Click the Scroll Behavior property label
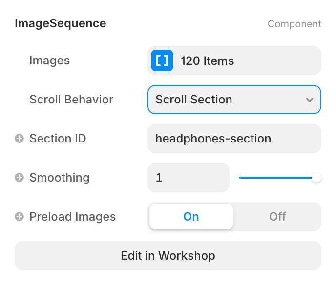Viewport: 336px width, 285px height. (x=71, y=100)
